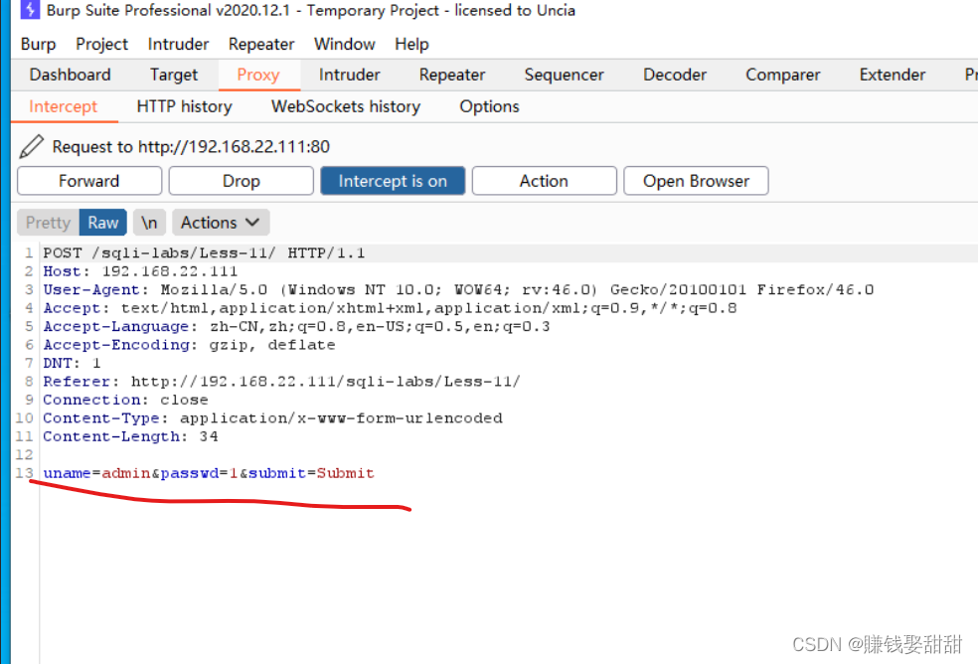Click the Burp Suite lightning logo icon
This screenshot has height=664, width=978.
point(29,10)
